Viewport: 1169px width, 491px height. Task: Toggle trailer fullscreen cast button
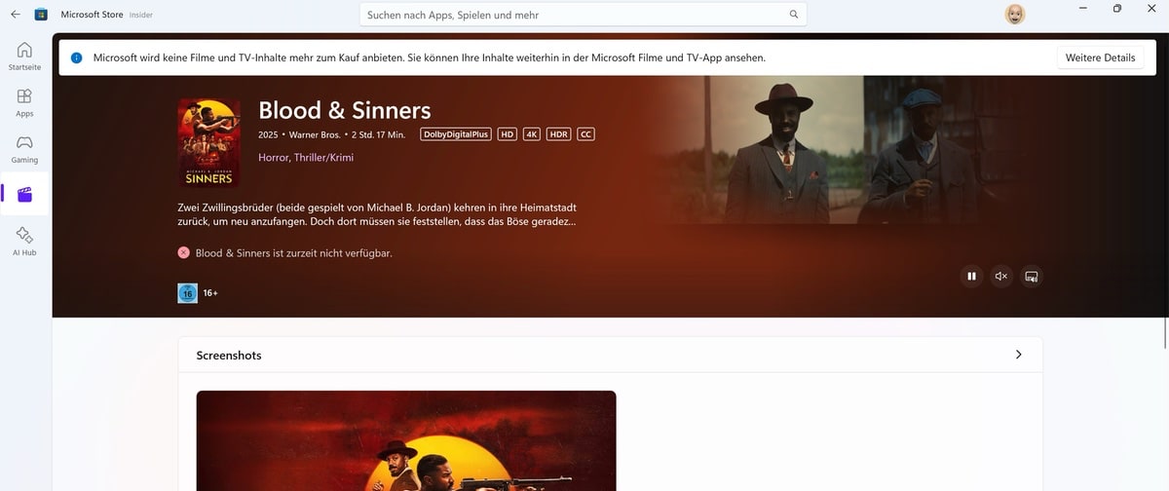pos(1032,277)
